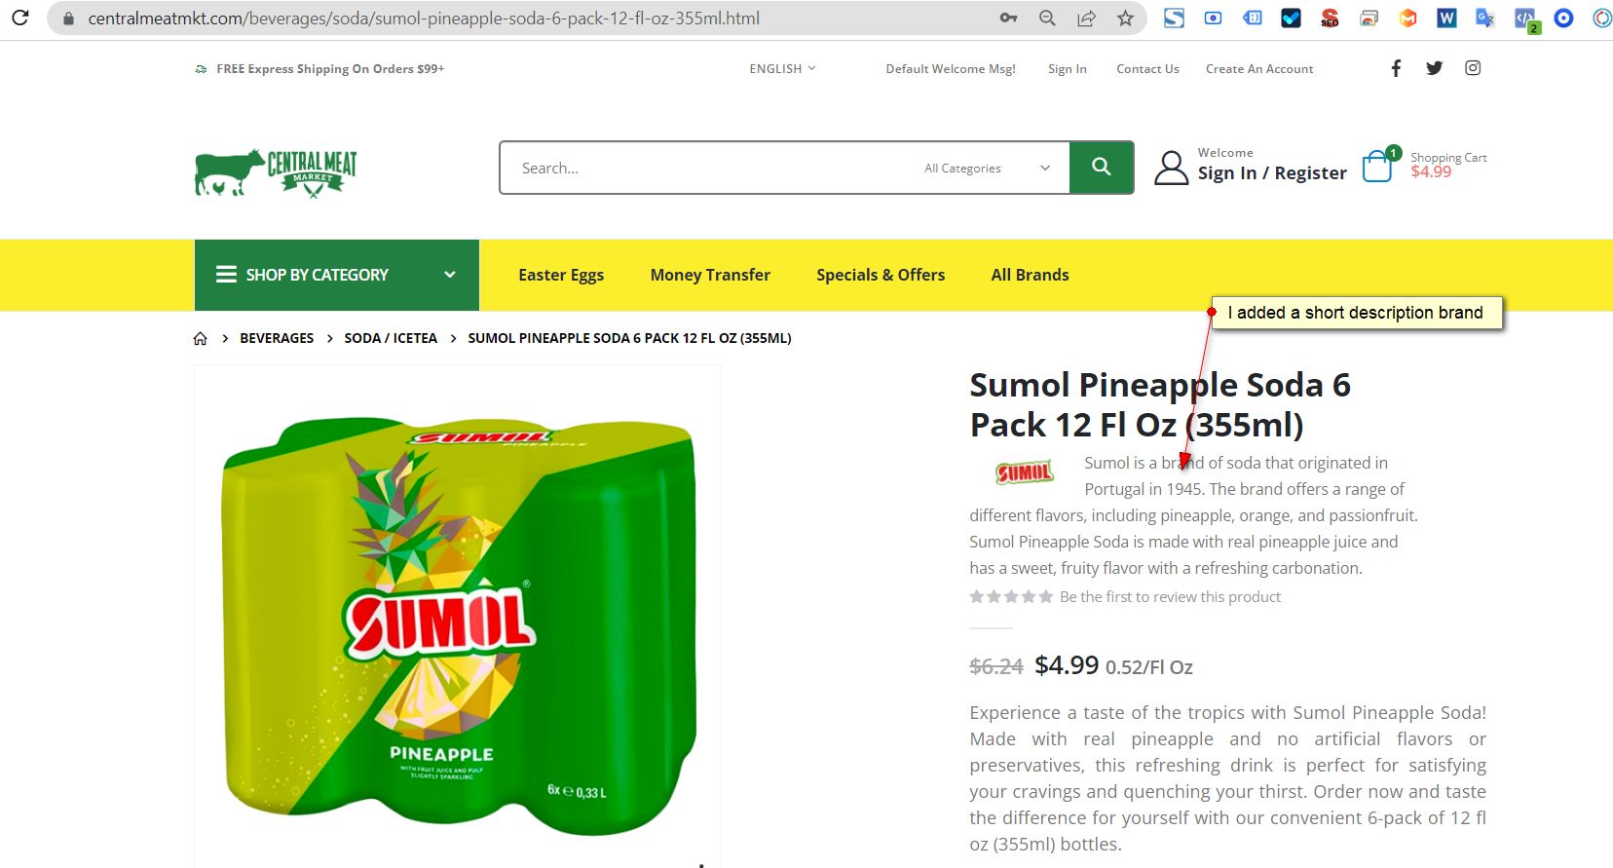Open the Word W extension icon
Screen dimensions: 1613x868
coord(1446,18)
